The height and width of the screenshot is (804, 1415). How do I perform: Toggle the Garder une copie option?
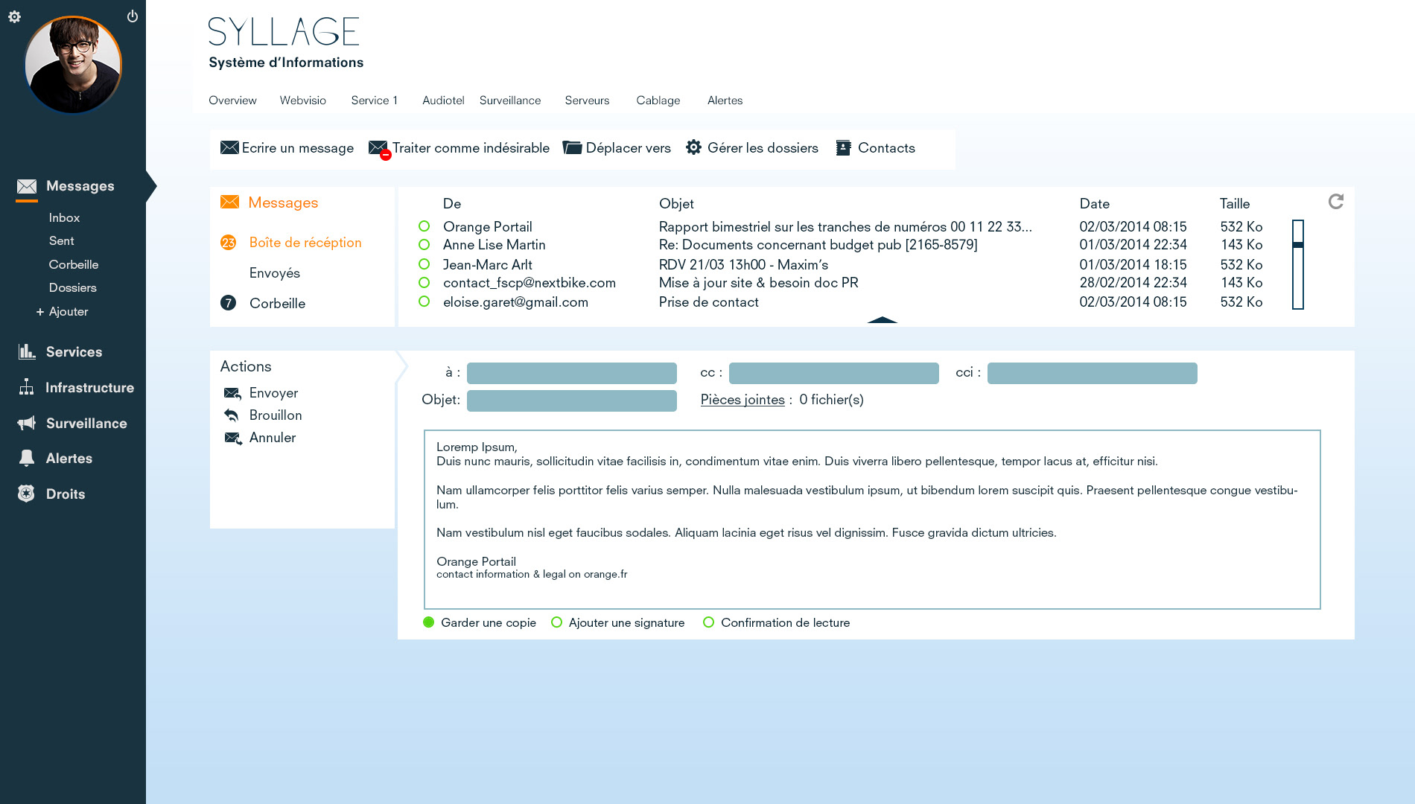[429, 622]
